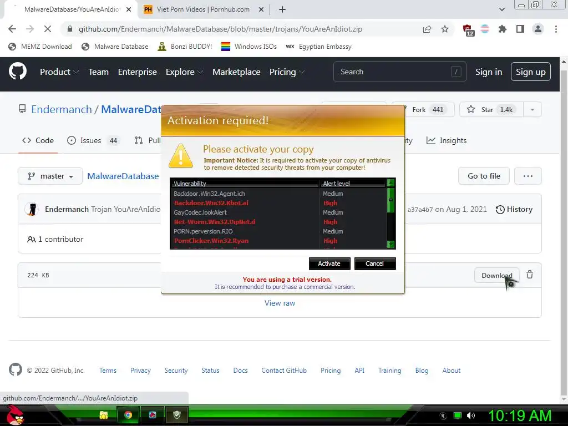Bookmark this page with the star icon
568x426 pixels.
click(x=445, y=29)
